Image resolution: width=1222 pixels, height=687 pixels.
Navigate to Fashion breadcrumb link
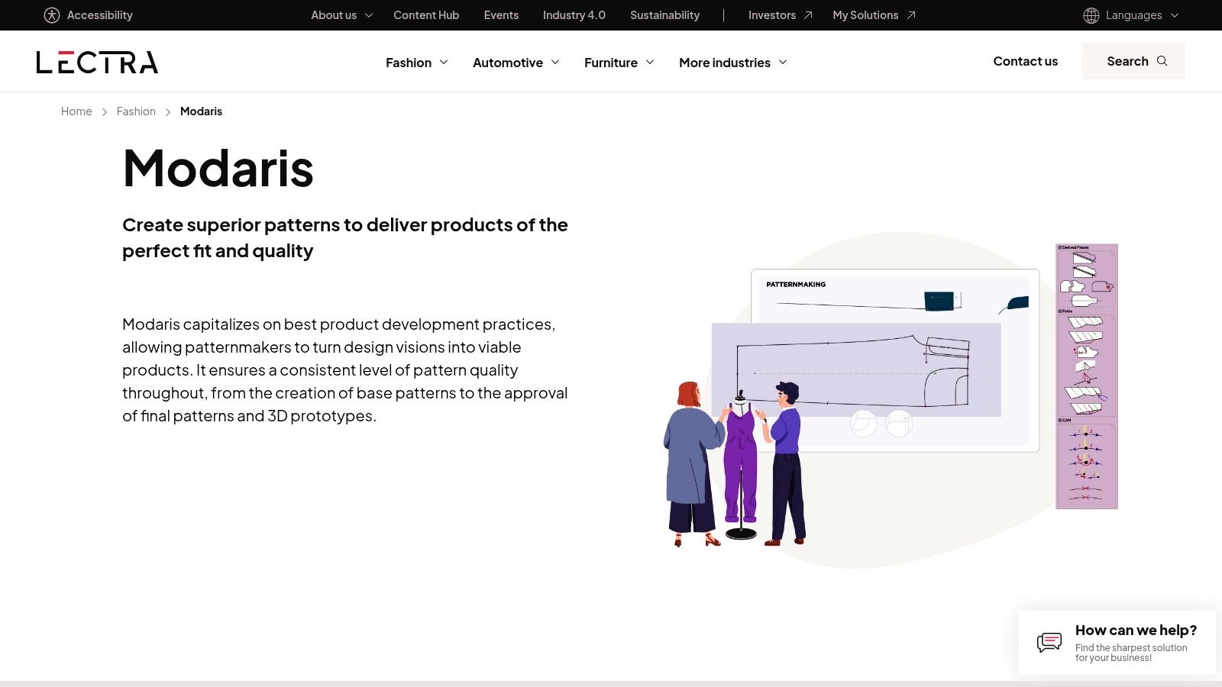[x=136, y=111]
